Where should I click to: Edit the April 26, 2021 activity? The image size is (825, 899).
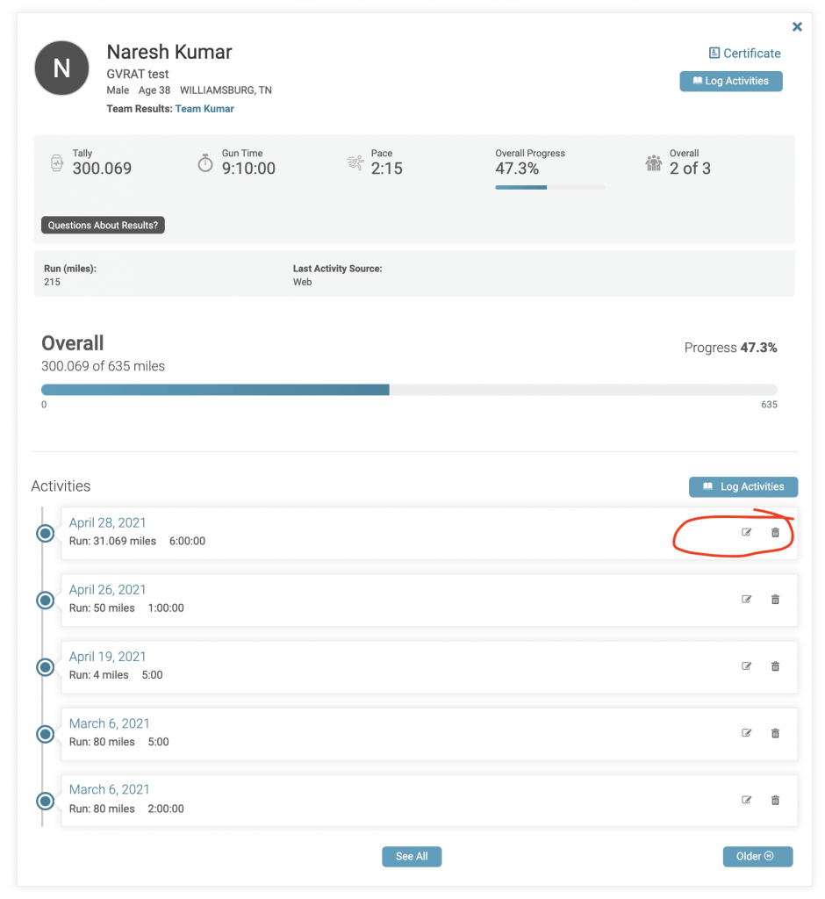(747, 599)
